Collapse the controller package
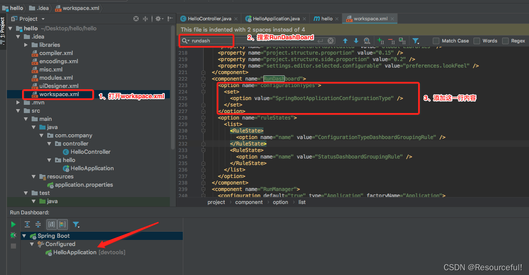Viewport: 529px width, 275px height. pos(49,144)
